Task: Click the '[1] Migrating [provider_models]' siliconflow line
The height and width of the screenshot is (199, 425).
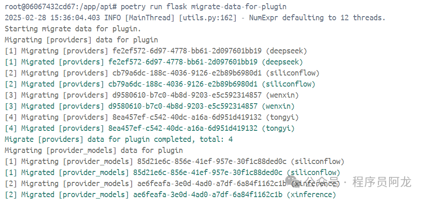Action: 175,161
